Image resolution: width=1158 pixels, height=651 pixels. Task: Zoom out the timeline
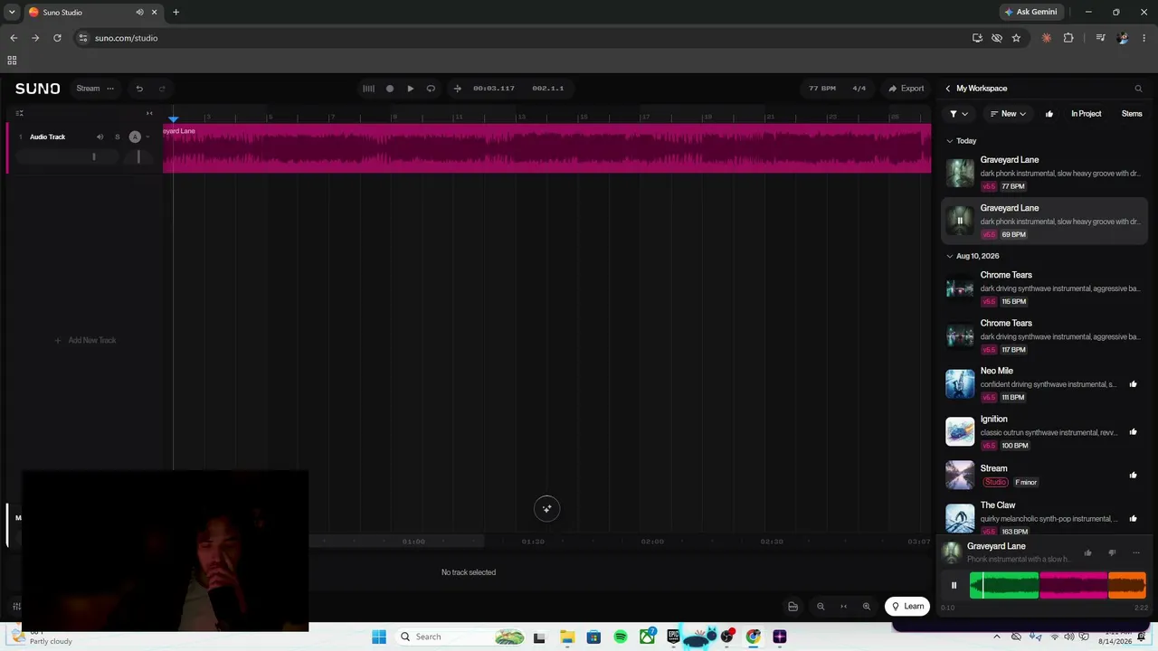[x=821, y=607]
